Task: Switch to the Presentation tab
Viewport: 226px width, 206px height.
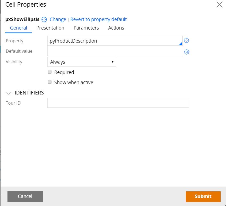Action: 50,28
